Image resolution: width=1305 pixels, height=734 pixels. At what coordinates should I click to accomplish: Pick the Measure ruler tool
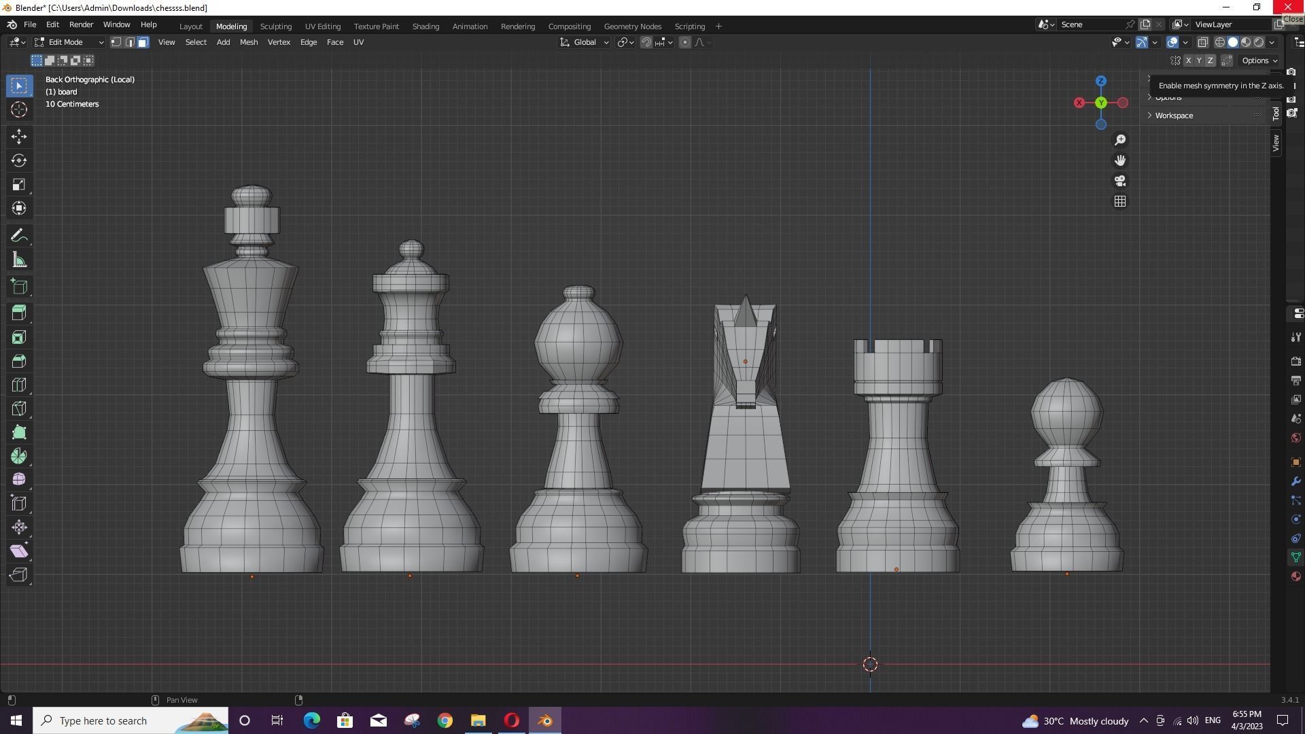click(x=19, y=260)
